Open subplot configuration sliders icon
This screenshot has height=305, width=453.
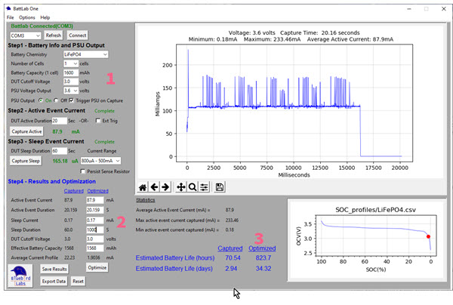click(204, 187)
